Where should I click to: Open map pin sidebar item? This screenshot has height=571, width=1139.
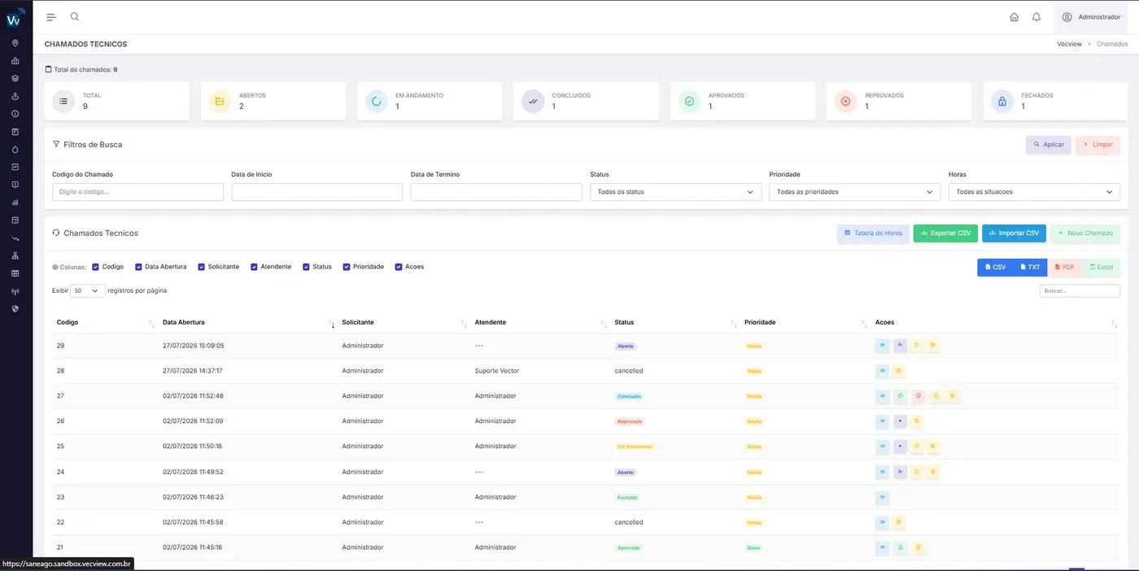15,43
